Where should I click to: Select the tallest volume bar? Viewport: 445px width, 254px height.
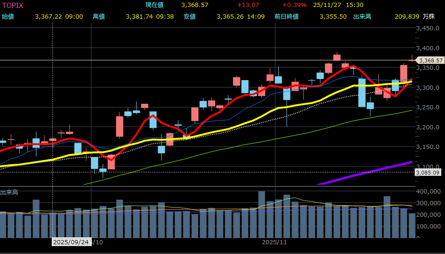pyautogui.click(x=261, y=214)
